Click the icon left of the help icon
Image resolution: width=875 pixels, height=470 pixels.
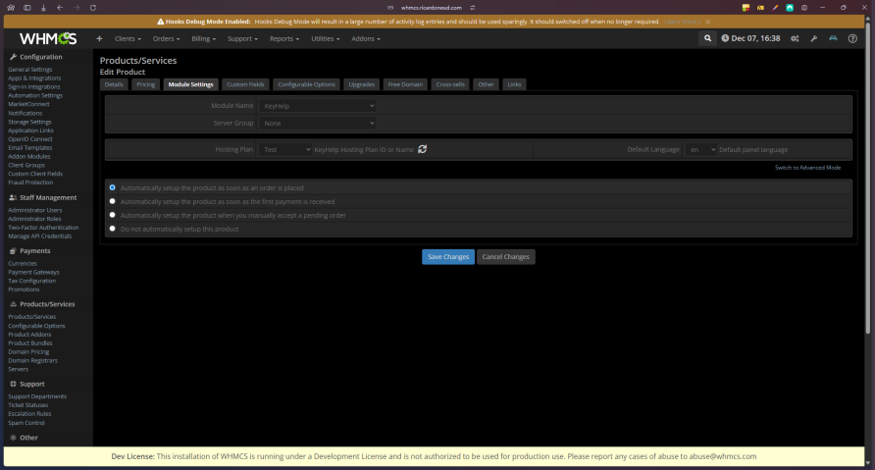tap(833, 38)
